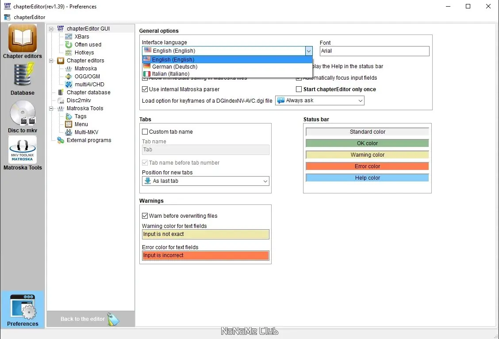Collapse the chapterEditor GUI tree node

[51, 29]
